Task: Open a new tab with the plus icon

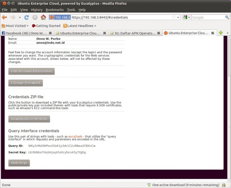Action: tap(221, 33)
